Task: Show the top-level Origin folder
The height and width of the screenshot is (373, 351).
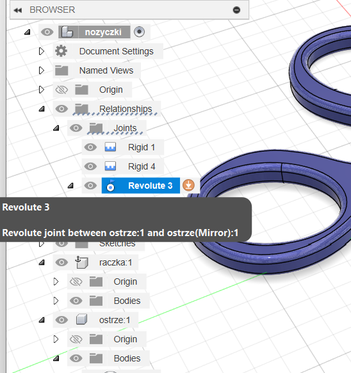Action: (x=61, y=90)
